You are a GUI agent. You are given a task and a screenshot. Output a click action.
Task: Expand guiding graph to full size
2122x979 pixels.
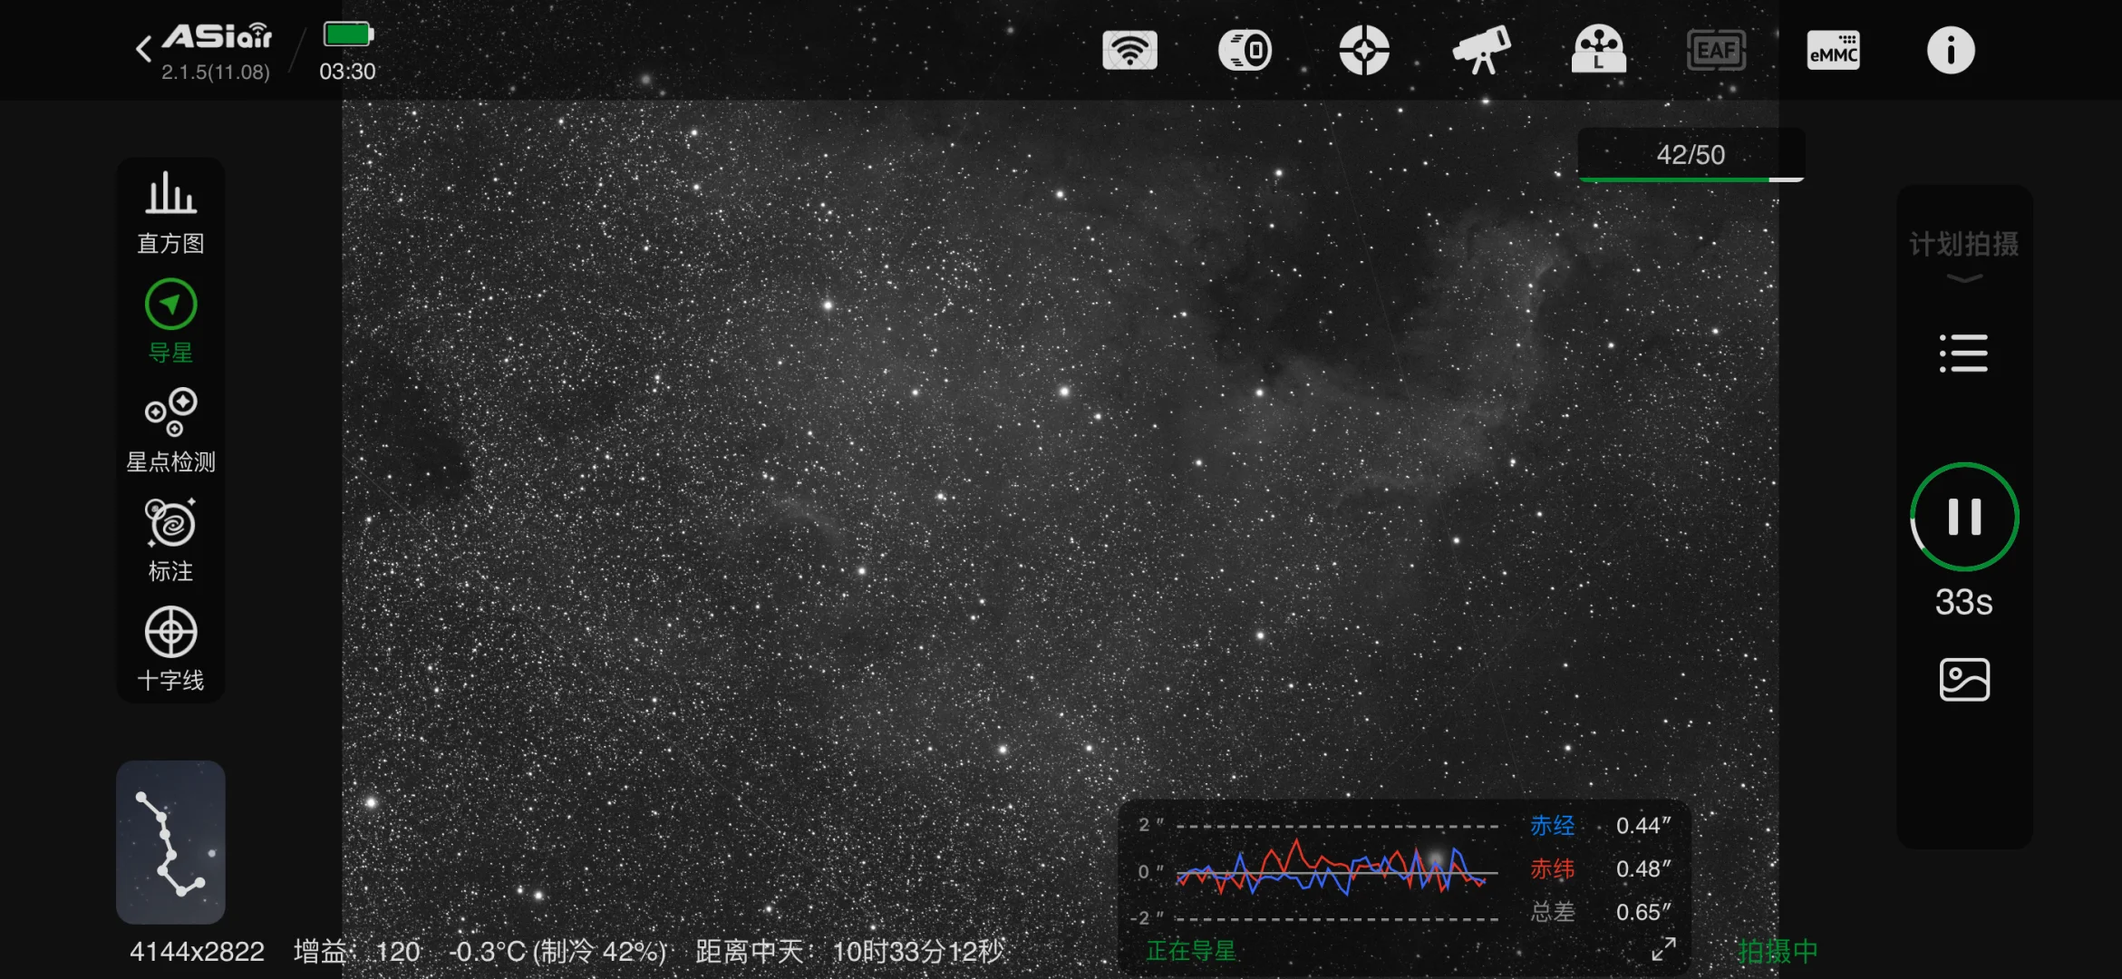[x=1663, y=949]
